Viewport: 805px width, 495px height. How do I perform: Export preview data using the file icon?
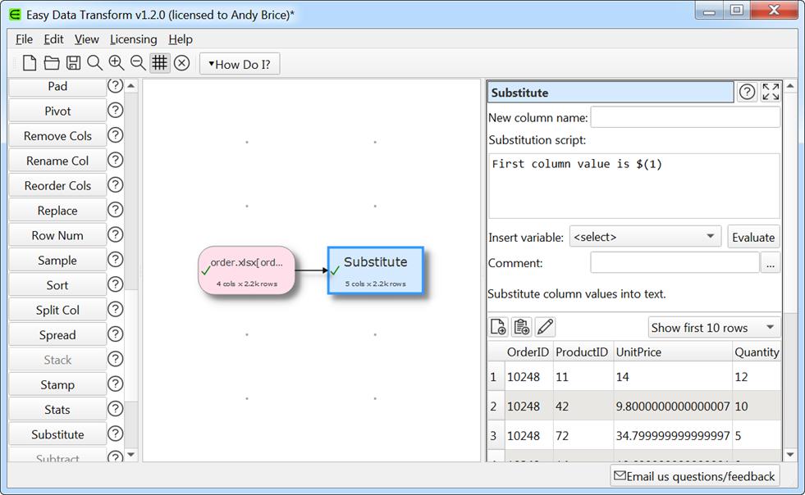(x=498, y=326)
